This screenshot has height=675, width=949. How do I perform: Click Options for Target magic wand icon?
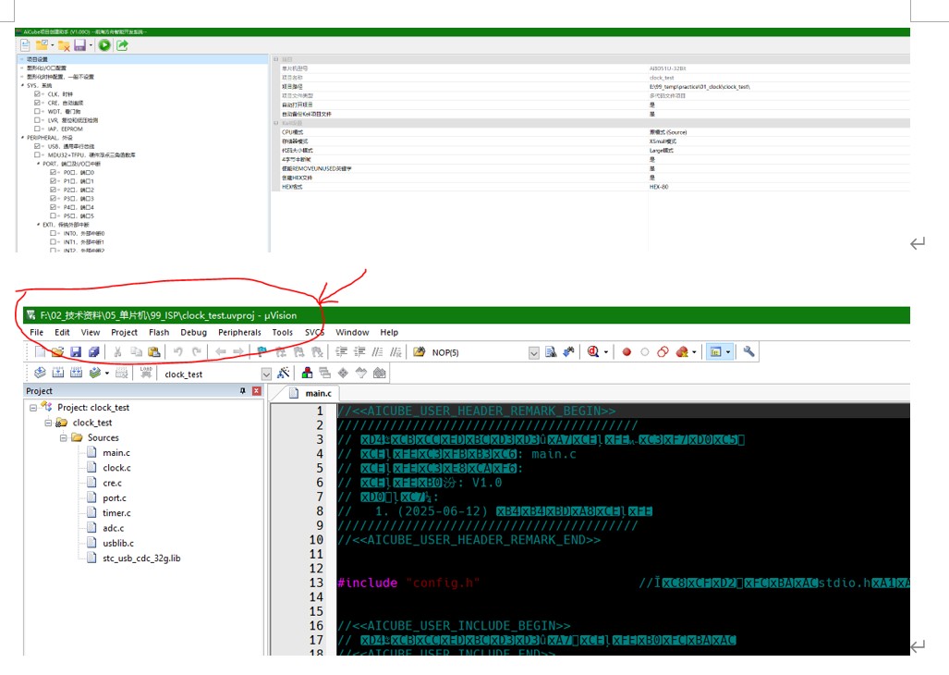pos(283,373)
